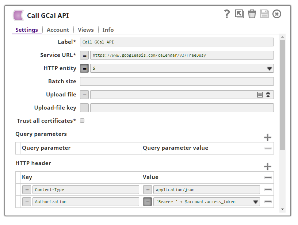The width and height of the screenshot is (298, 225).
Task: Click the Key column header
Action: (27, 177)
